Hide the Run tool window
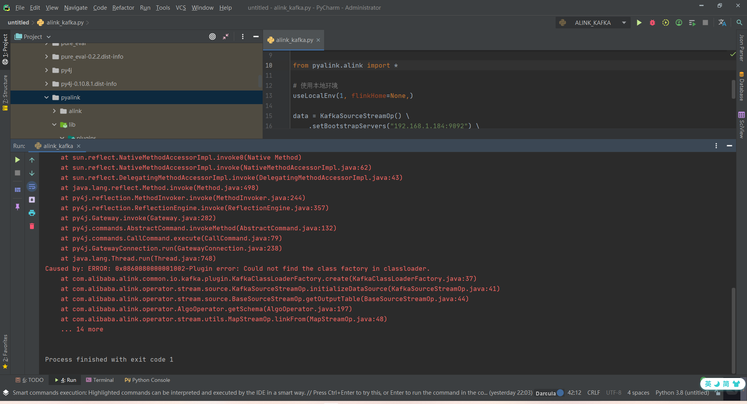 coord(729,146)
